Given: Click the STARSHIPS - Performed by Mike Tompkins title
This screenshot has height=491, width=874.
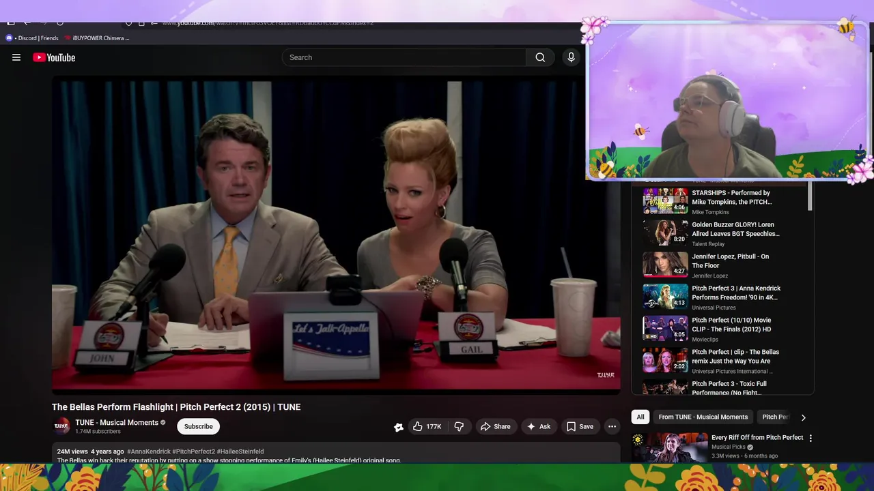Looking at the screenshot, I should pos(731,197).
